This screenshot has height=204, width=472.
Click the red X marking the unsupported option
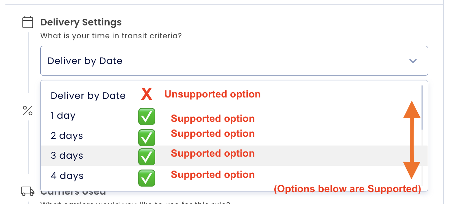[147, 94]
